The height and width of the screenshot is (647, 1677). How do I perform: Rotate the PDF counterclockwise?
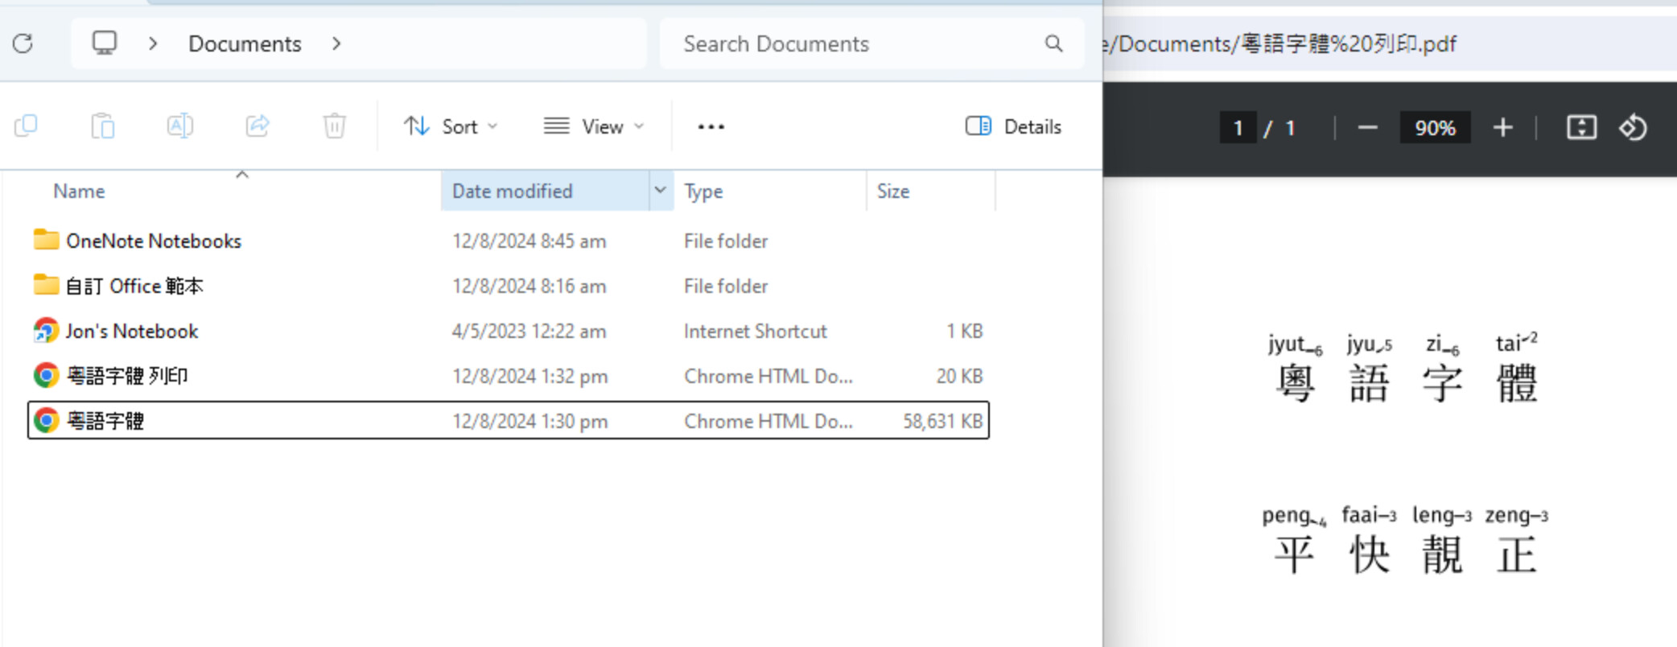pos(1633,128)
